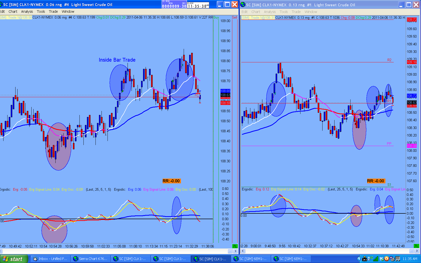The height and width of the screenshot is (263, 421).
Task: Open the Analysis menu in the left chart window
Action: pos(27,12)
